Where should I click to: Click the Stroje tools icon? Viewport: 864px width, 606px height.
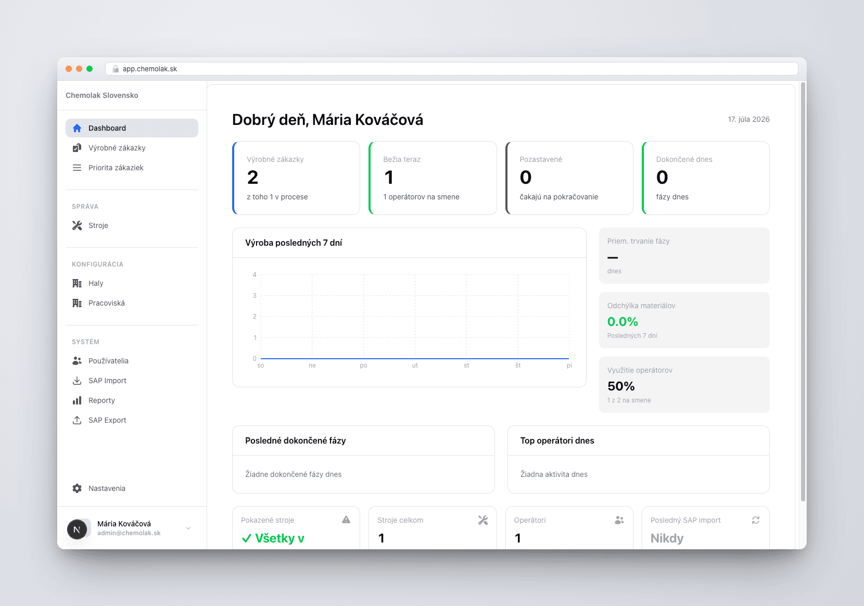(77, 225)
